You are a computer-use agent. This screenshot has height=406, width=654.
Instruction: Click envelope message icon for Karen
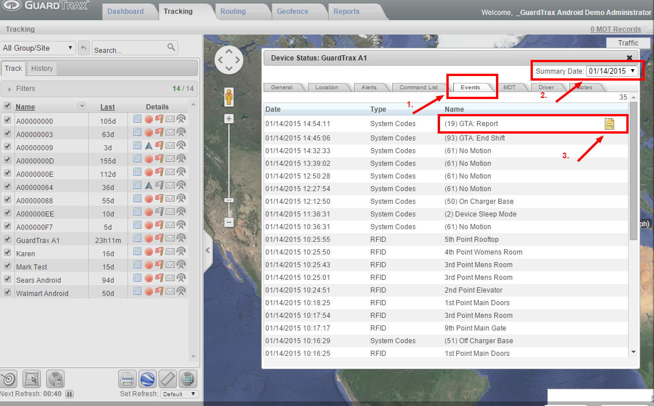point(170,252)
